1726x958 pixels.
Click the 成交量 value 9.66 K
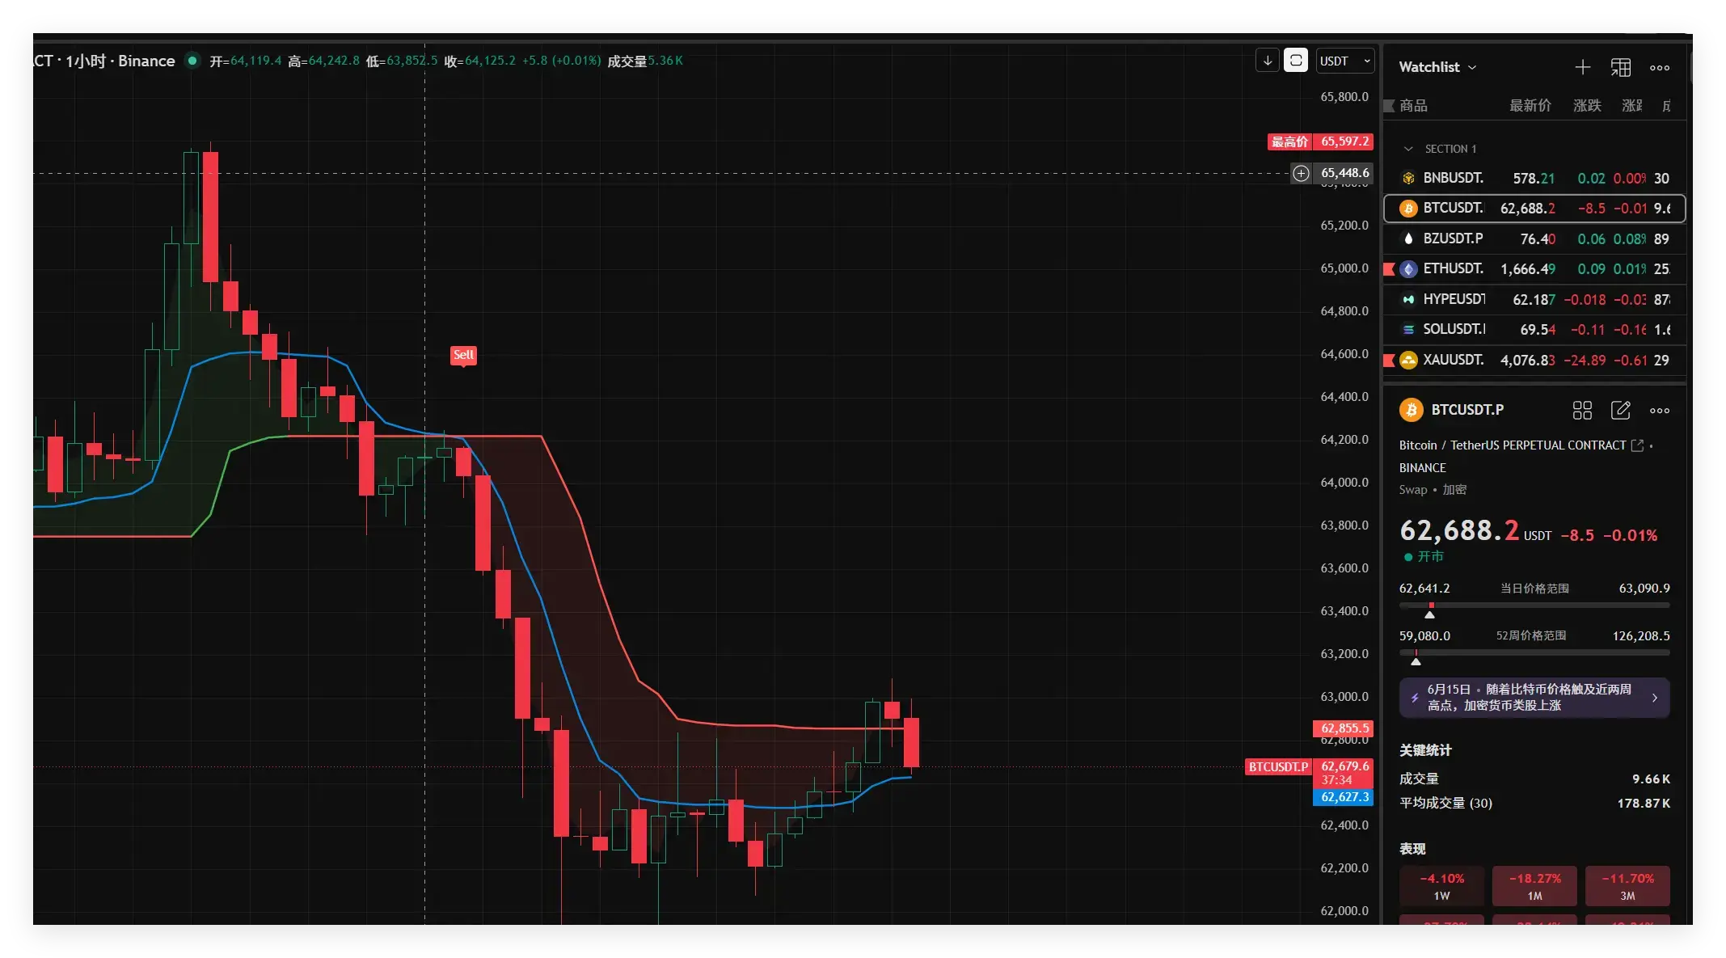pos(1651,779)
